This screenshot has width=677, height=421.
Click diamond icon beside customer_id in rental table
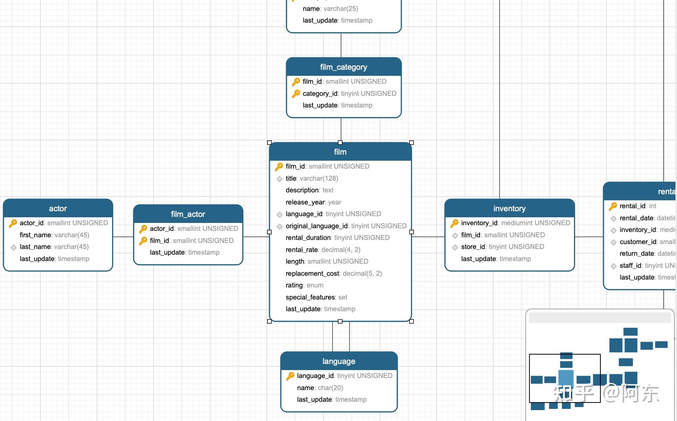click(x=614, y=242)
